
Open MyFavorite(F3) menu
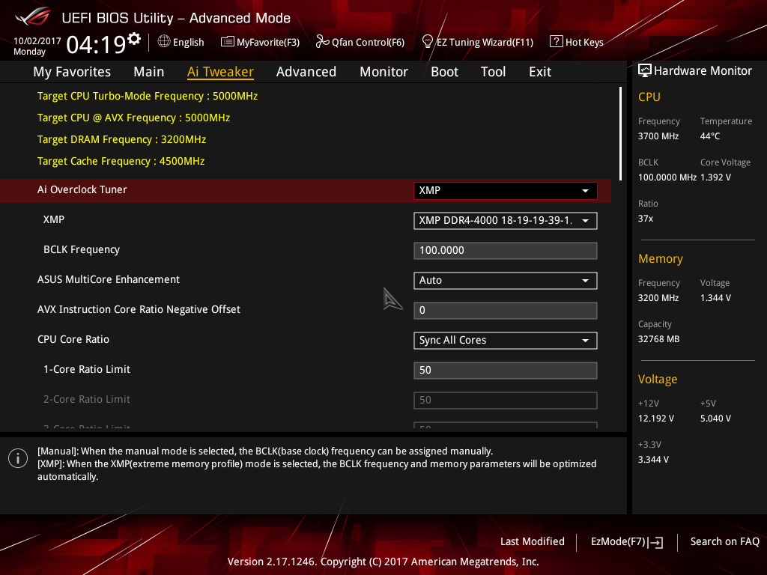coord(260,42)
